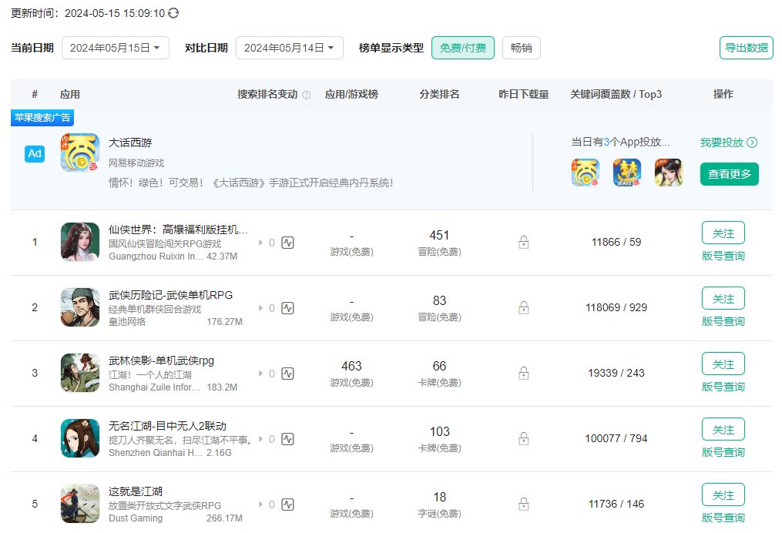Image resolution: width=782 pixels, height=533 pixels.
Task: Click the 导出数据 button
Action: tap(746, 48)
